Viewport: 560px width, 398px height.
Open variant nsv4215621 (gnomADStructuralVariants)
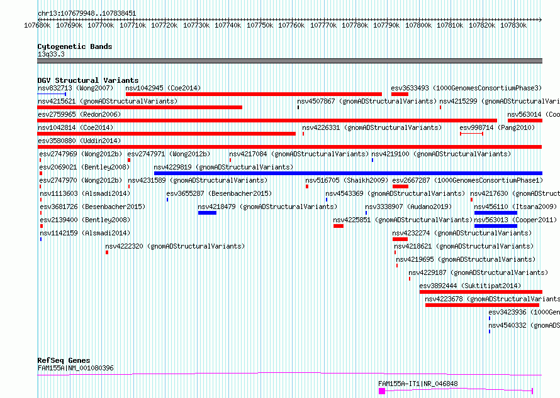coord(108,101)
